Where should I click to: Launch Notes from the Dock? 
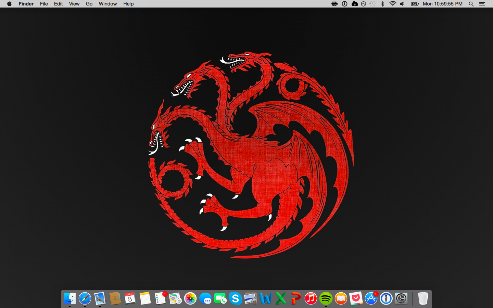(145, 298)
